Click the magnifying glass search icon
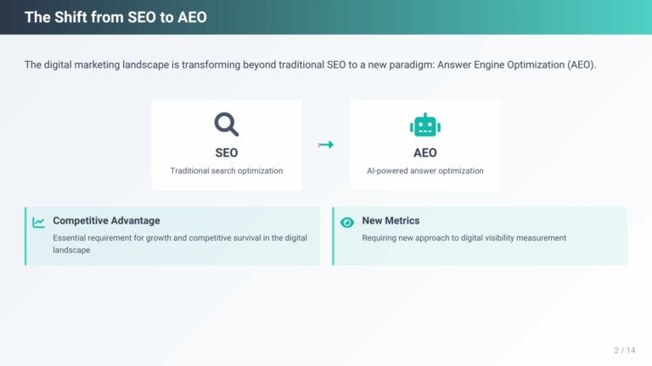 pos(226,125)
